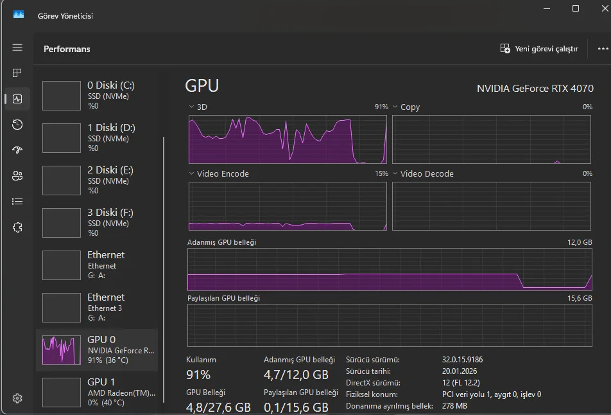The height and width of the screenshot is (415, 611).
Task: Click the GPU 0 usage thumbnail graph
Action: coord(61,350)
